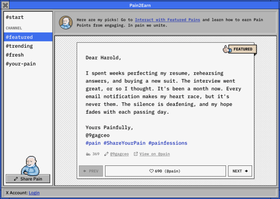Viewport: 280px width, 199px height.
Task: Click the pencil author icon beside @9gagceo
Action: pyautogui.click(x=106, y=154)
